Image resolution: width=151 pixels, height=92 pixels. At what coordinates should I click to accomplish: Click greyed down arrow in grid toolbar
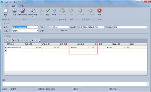tap(25, 40)
